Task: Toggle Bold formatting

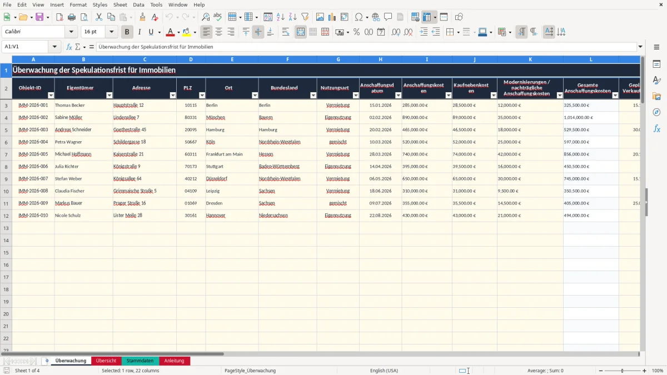Action: tap(127, 32)
